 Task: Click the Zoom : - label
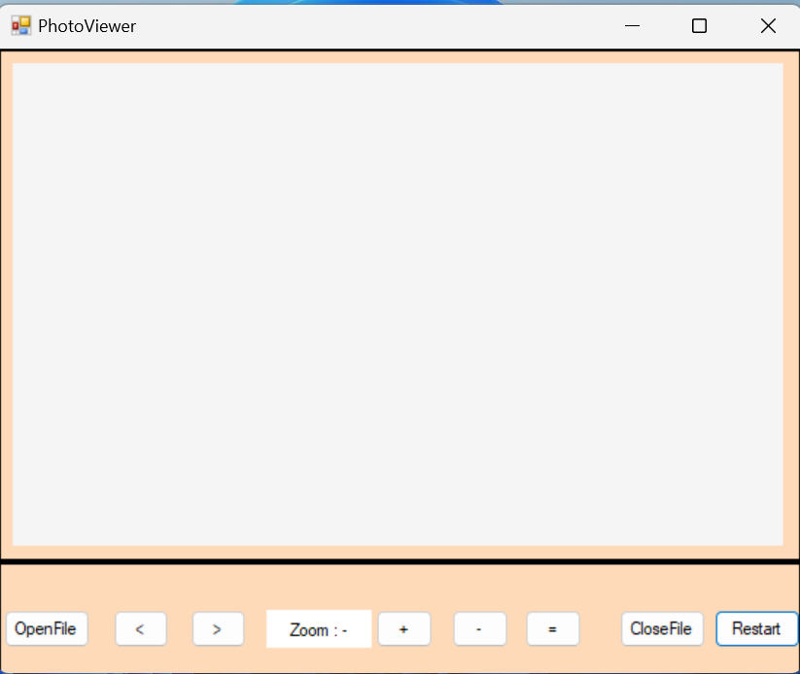[x=319, y=629]
